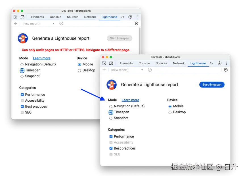Select Navigation (Default) mode in back window

tap(22, 65)
